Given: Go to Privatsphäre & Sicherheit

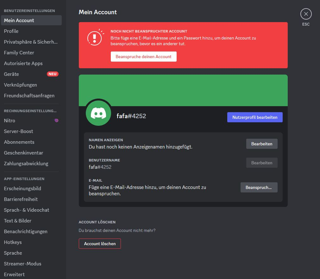Looking at the screenshot, I should [x=31, y=42].
